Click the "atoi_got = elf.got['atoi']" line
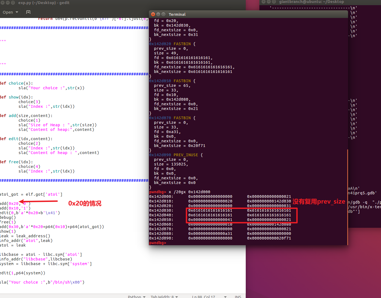The image size is (381, 298). [x=31, y=194]
